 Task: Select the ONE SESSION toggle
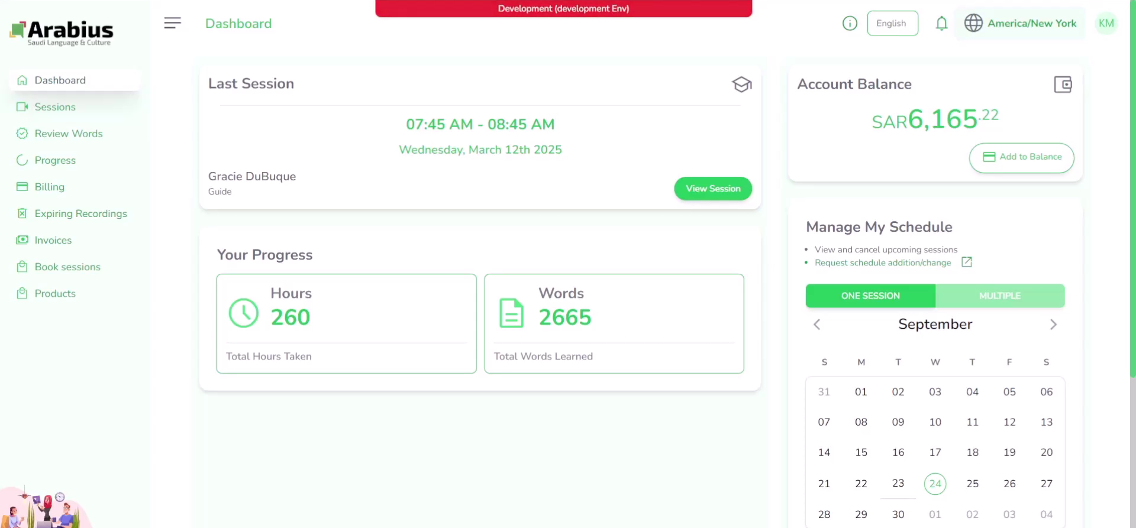point(870,296)
